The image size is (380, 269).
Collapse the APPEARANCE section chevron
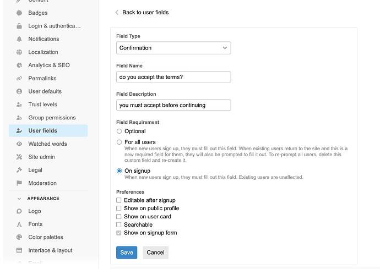(19, 199)
